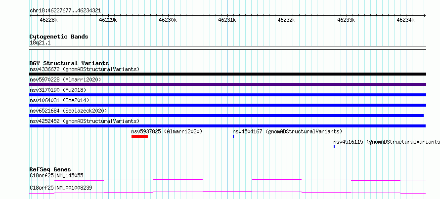Click the ruler's left arrowhead
Viewport: 440px width, 199px height.
click(31, 16)
